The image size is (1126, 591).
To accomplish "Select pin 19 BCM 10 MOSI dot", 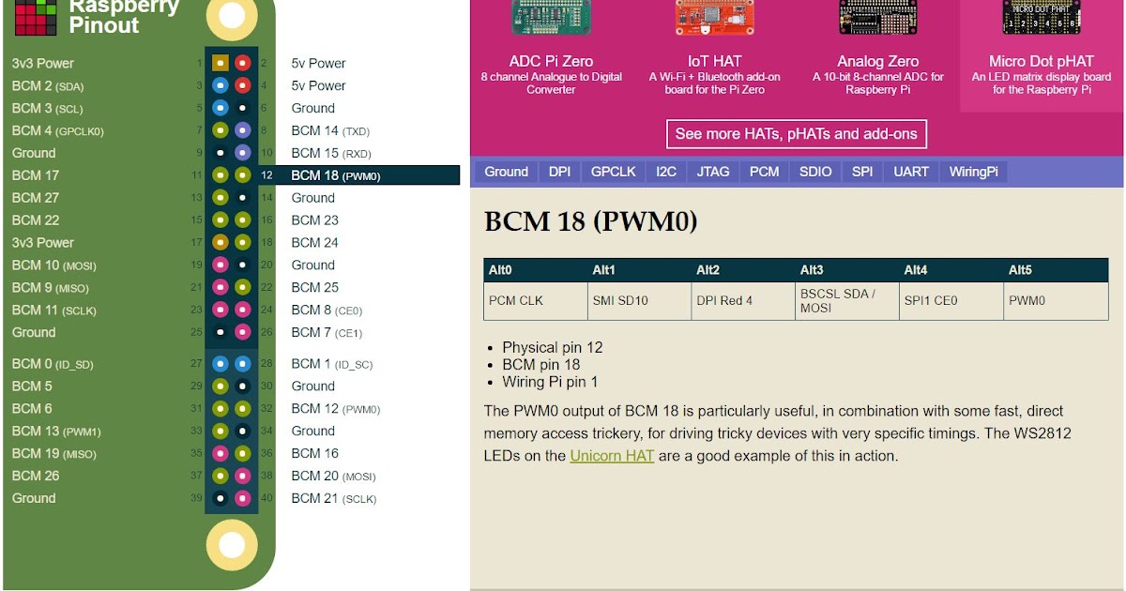I will [x=220, y=265].
